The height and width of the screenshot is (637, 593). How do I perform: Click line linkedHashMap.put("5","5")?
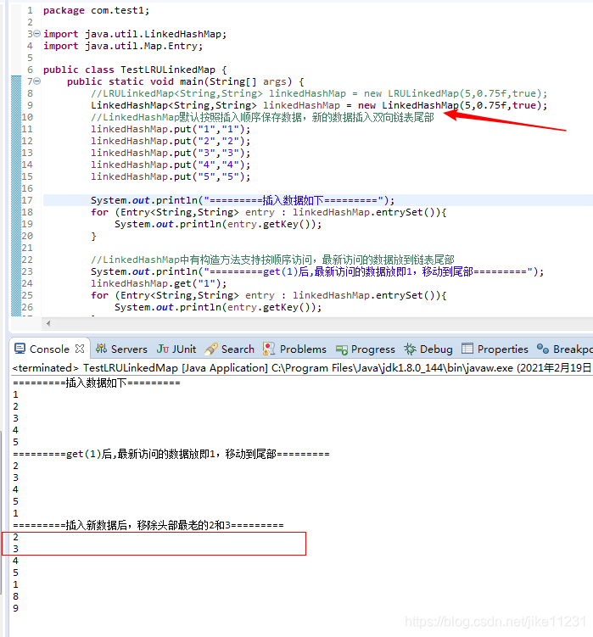point(171,176)
